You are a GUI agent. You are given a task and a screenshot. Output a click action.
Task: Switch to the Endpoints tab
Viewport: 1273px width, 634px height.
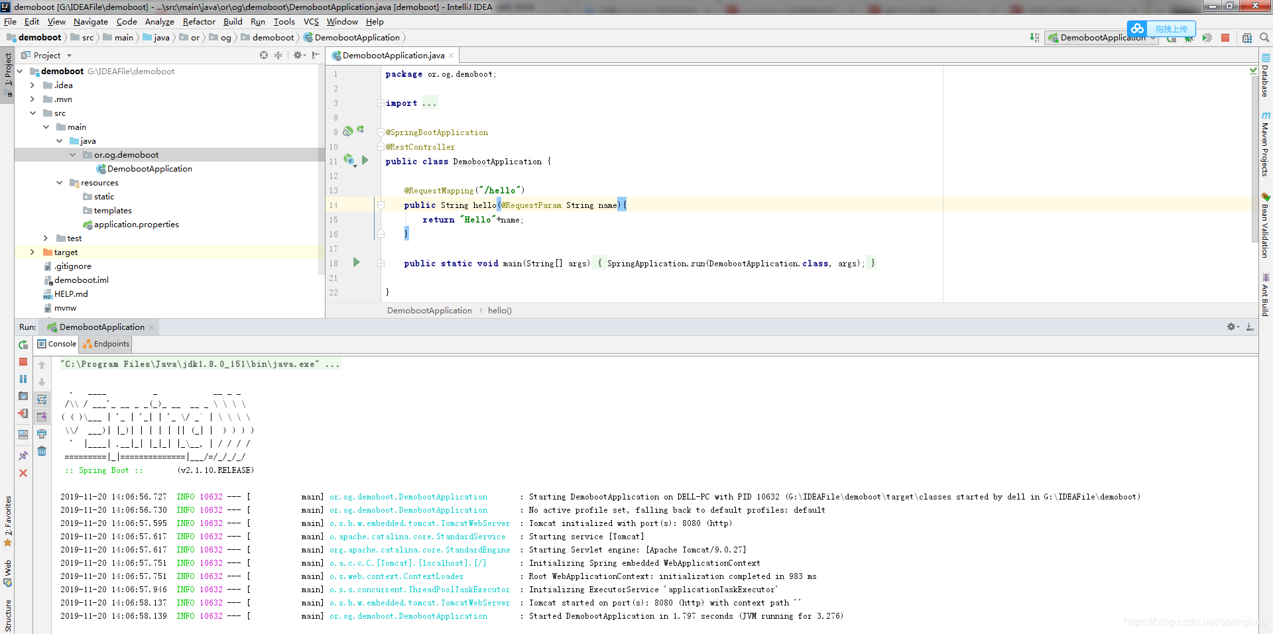pyautogui.click(x=106, y=344)
